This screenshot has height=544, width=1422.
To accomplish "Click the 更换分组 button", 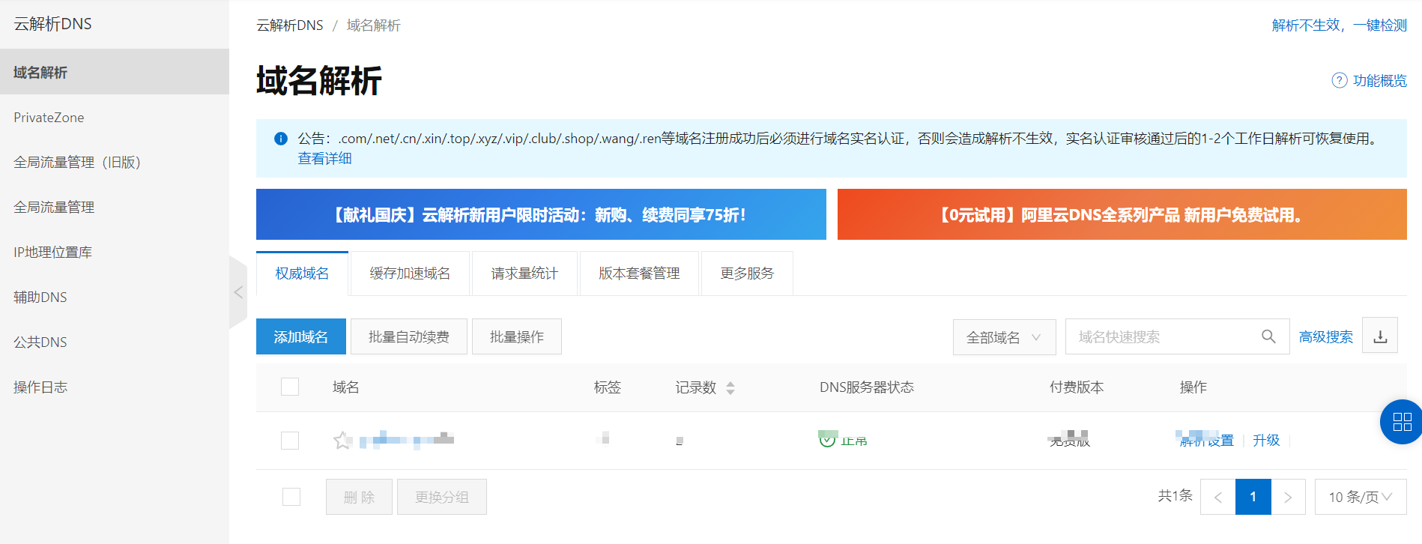I will (x=442, y=497).
